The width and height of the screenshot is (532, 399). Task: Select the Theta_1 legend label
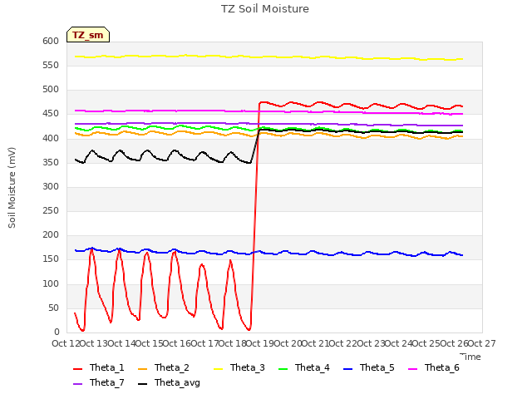coord(107,367)
